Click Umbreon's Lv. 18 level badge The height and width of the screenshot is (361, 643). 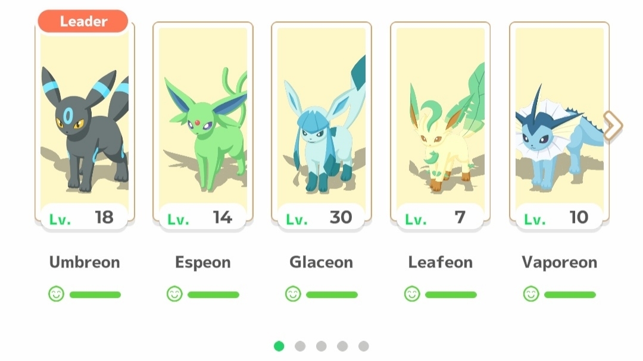click(x=85, y=216)
